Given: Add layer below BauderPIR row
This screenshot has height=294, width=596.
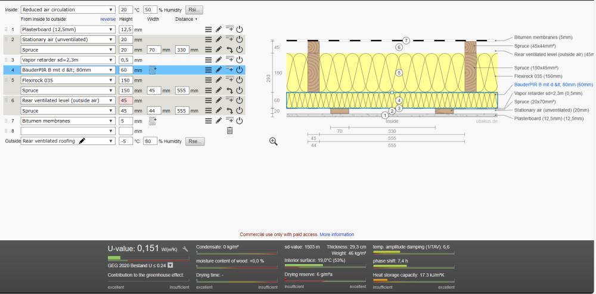Looking at the screenshot, I should pyautogui.click(x=229, y=70).
